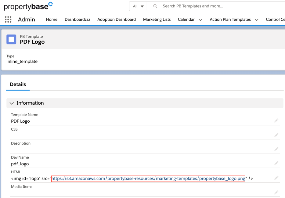285x198 pixels.
Task: Click the Media Items field label
Action: (x=22, y=186)
